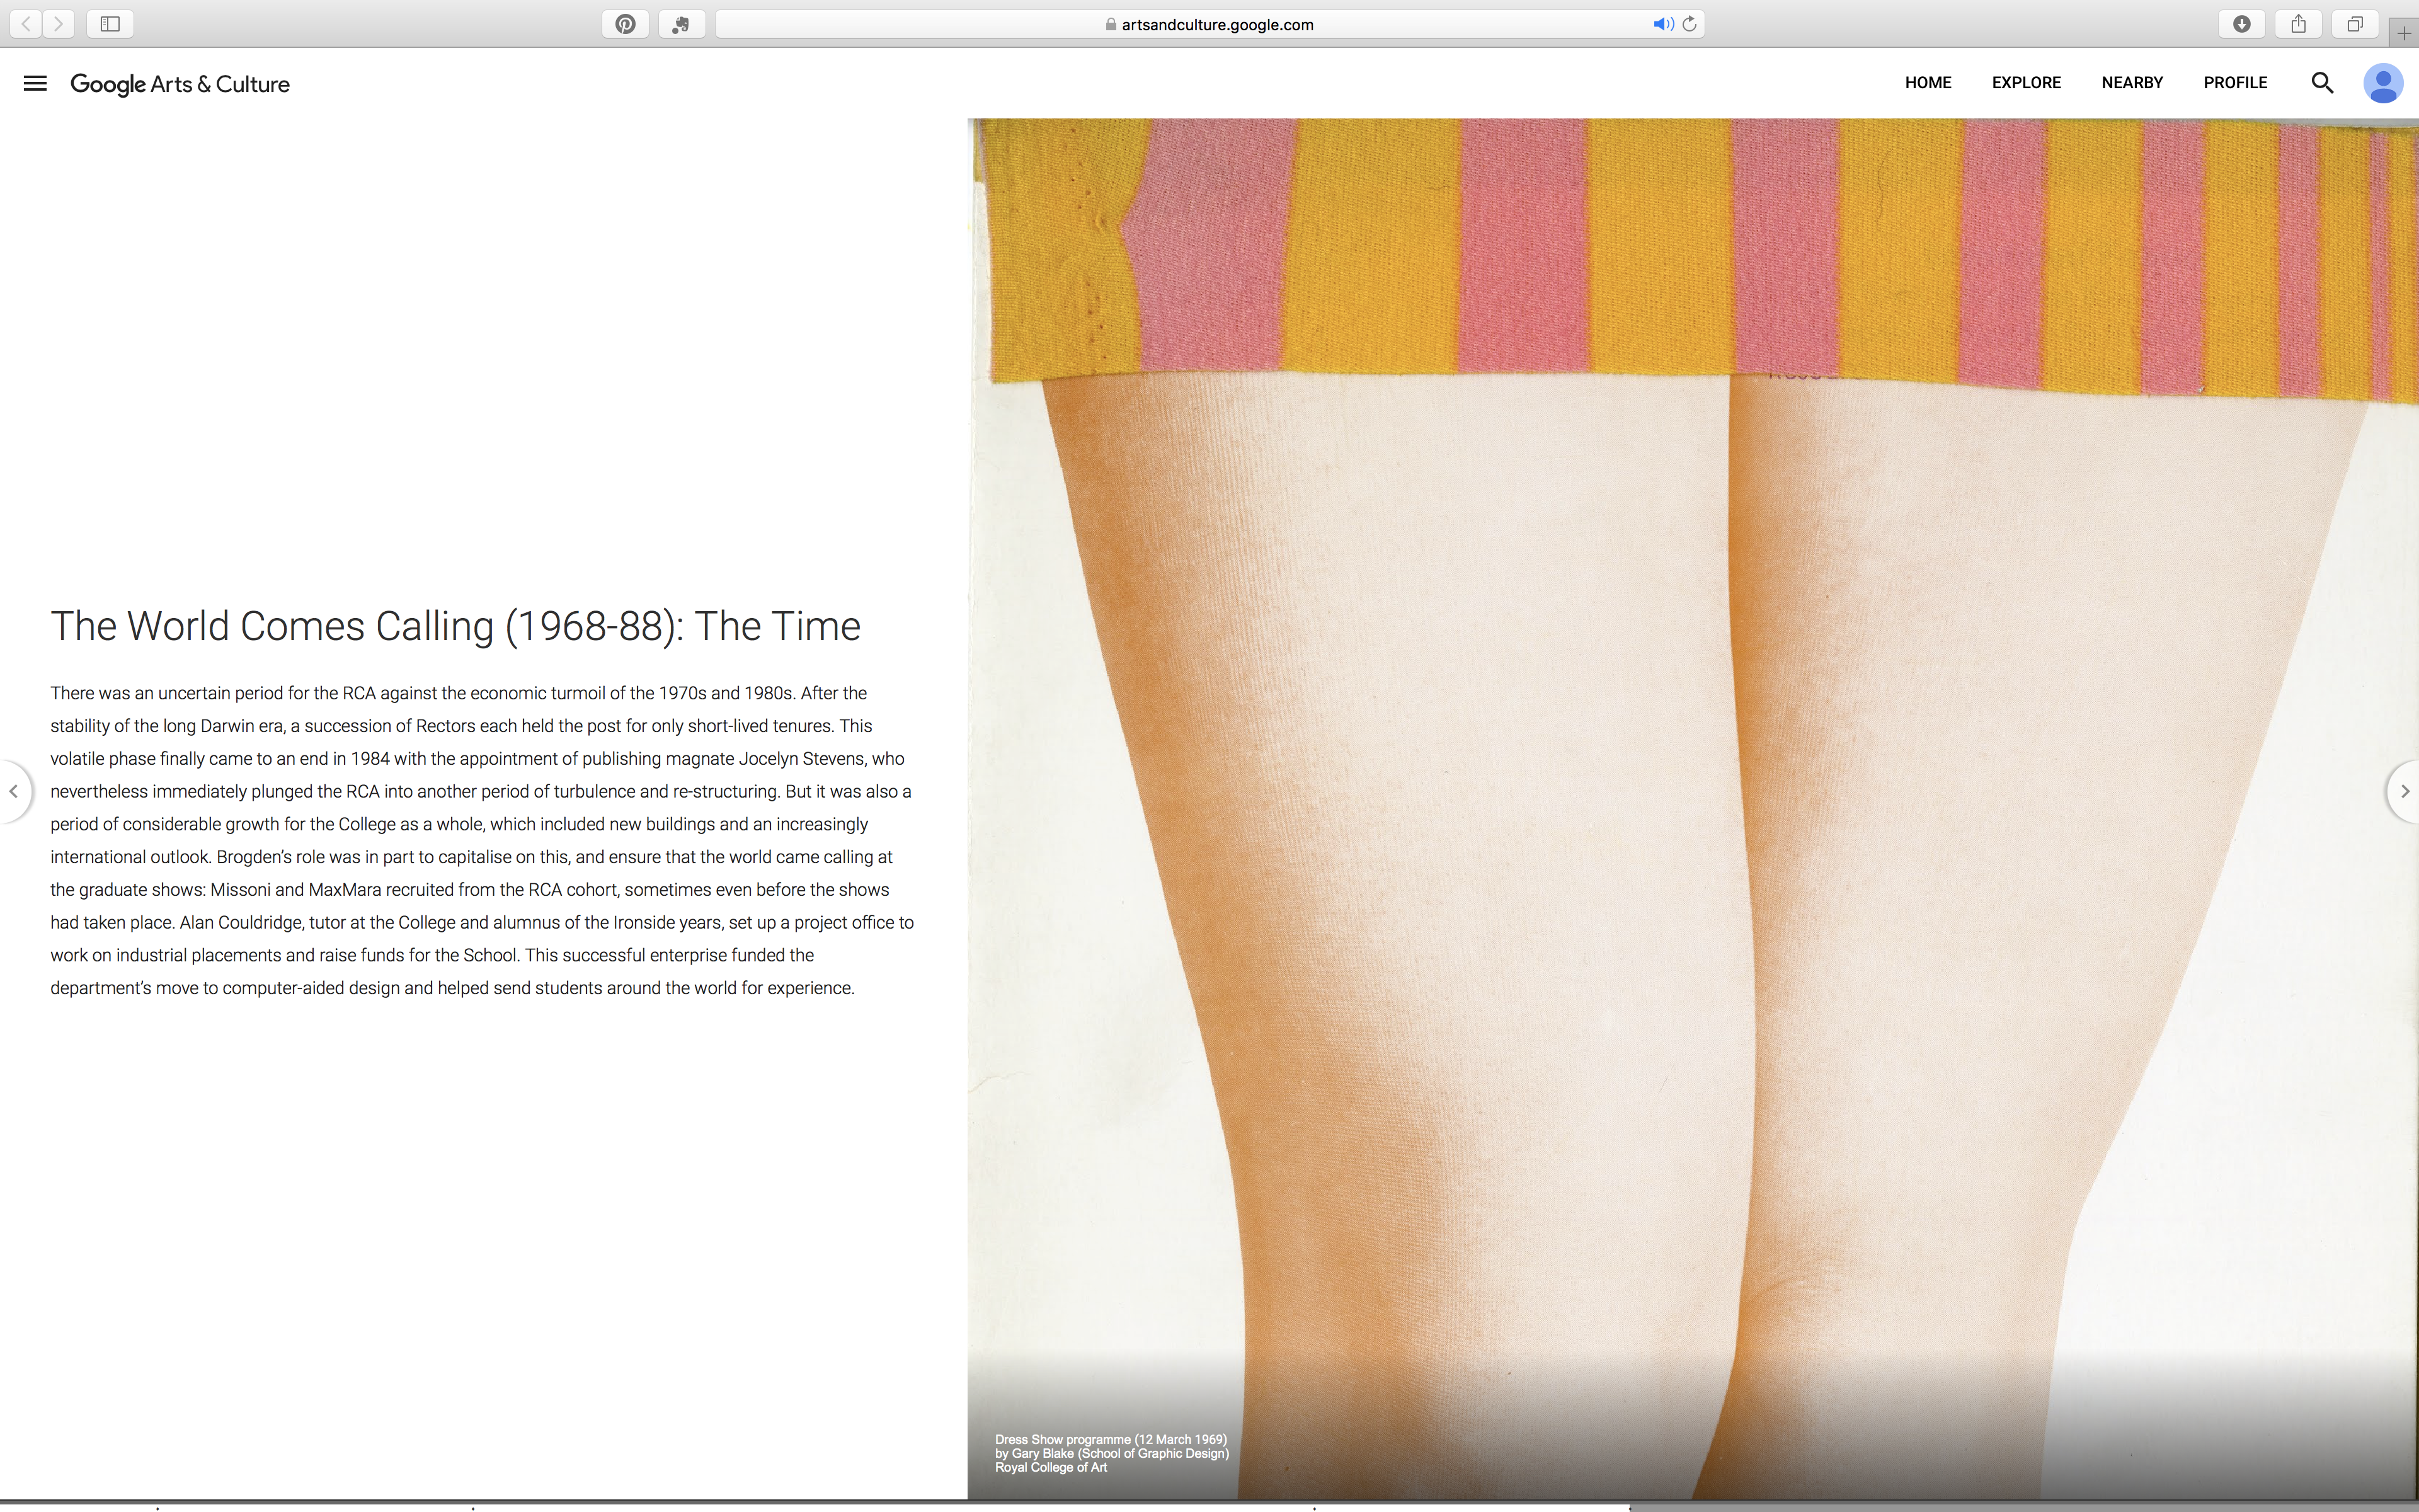Toggle Safari's sidebar
The image size is (2419, 1512).
point(110,24)
